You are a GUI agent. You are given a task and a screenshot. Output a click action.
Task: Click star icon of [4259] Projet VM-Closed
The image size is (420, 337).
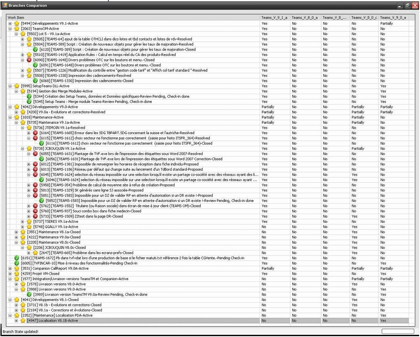17,274
